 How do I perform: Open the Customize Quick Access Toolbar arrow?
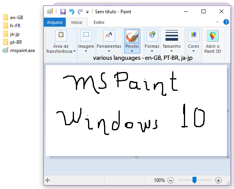[x=87, y=12]
